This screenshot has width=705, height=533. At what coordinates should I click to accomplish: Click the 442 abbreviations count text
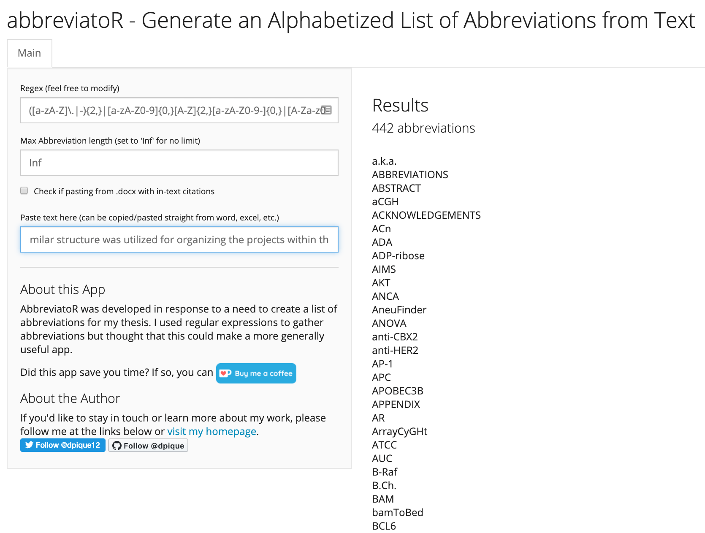423,128
